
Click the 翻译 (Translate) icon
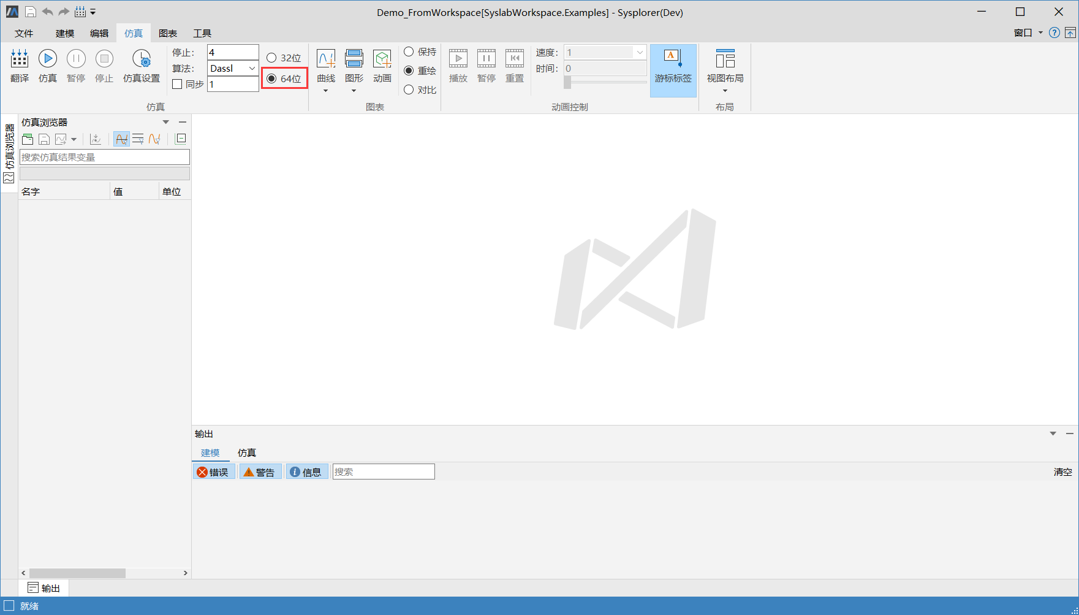(20, 60)
